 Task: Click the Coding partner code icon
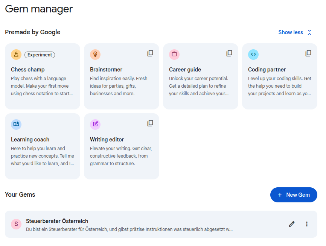pyautogui.click(x=253, y=55)
